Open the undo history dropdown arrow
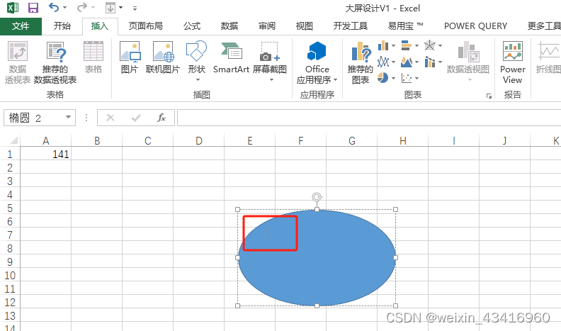Image resolution: width=561 pixels, height=331 pixels. [x=64, y=8]
